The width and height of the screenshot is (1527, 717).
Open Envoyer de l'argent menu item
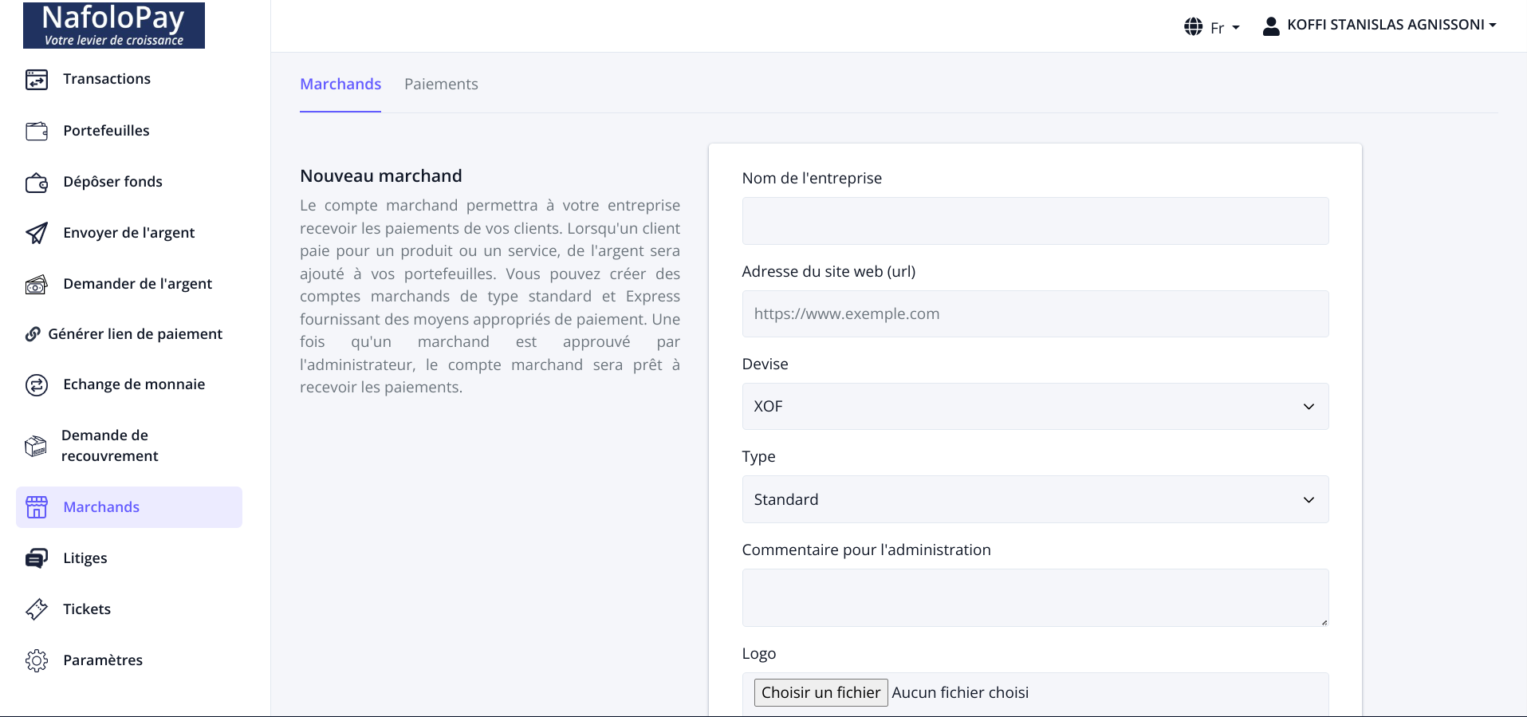(129, 233)
